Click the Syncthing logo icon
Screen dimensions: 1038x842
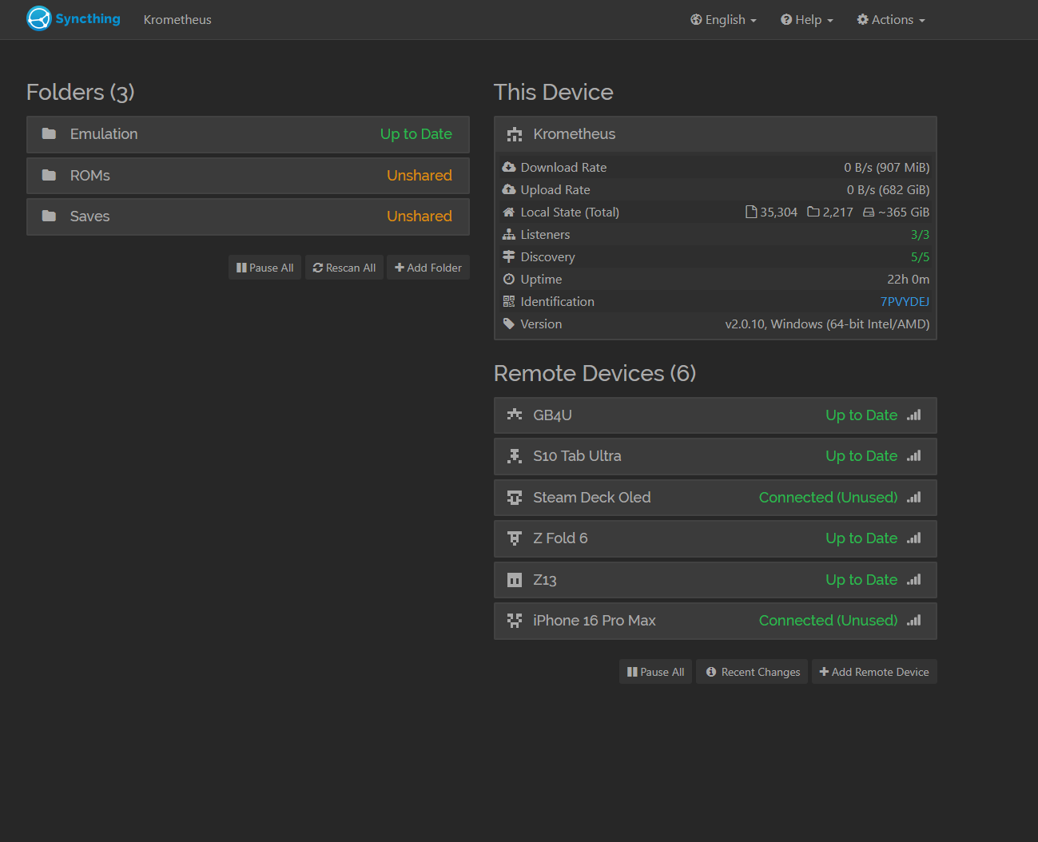(x=38, y=18)
